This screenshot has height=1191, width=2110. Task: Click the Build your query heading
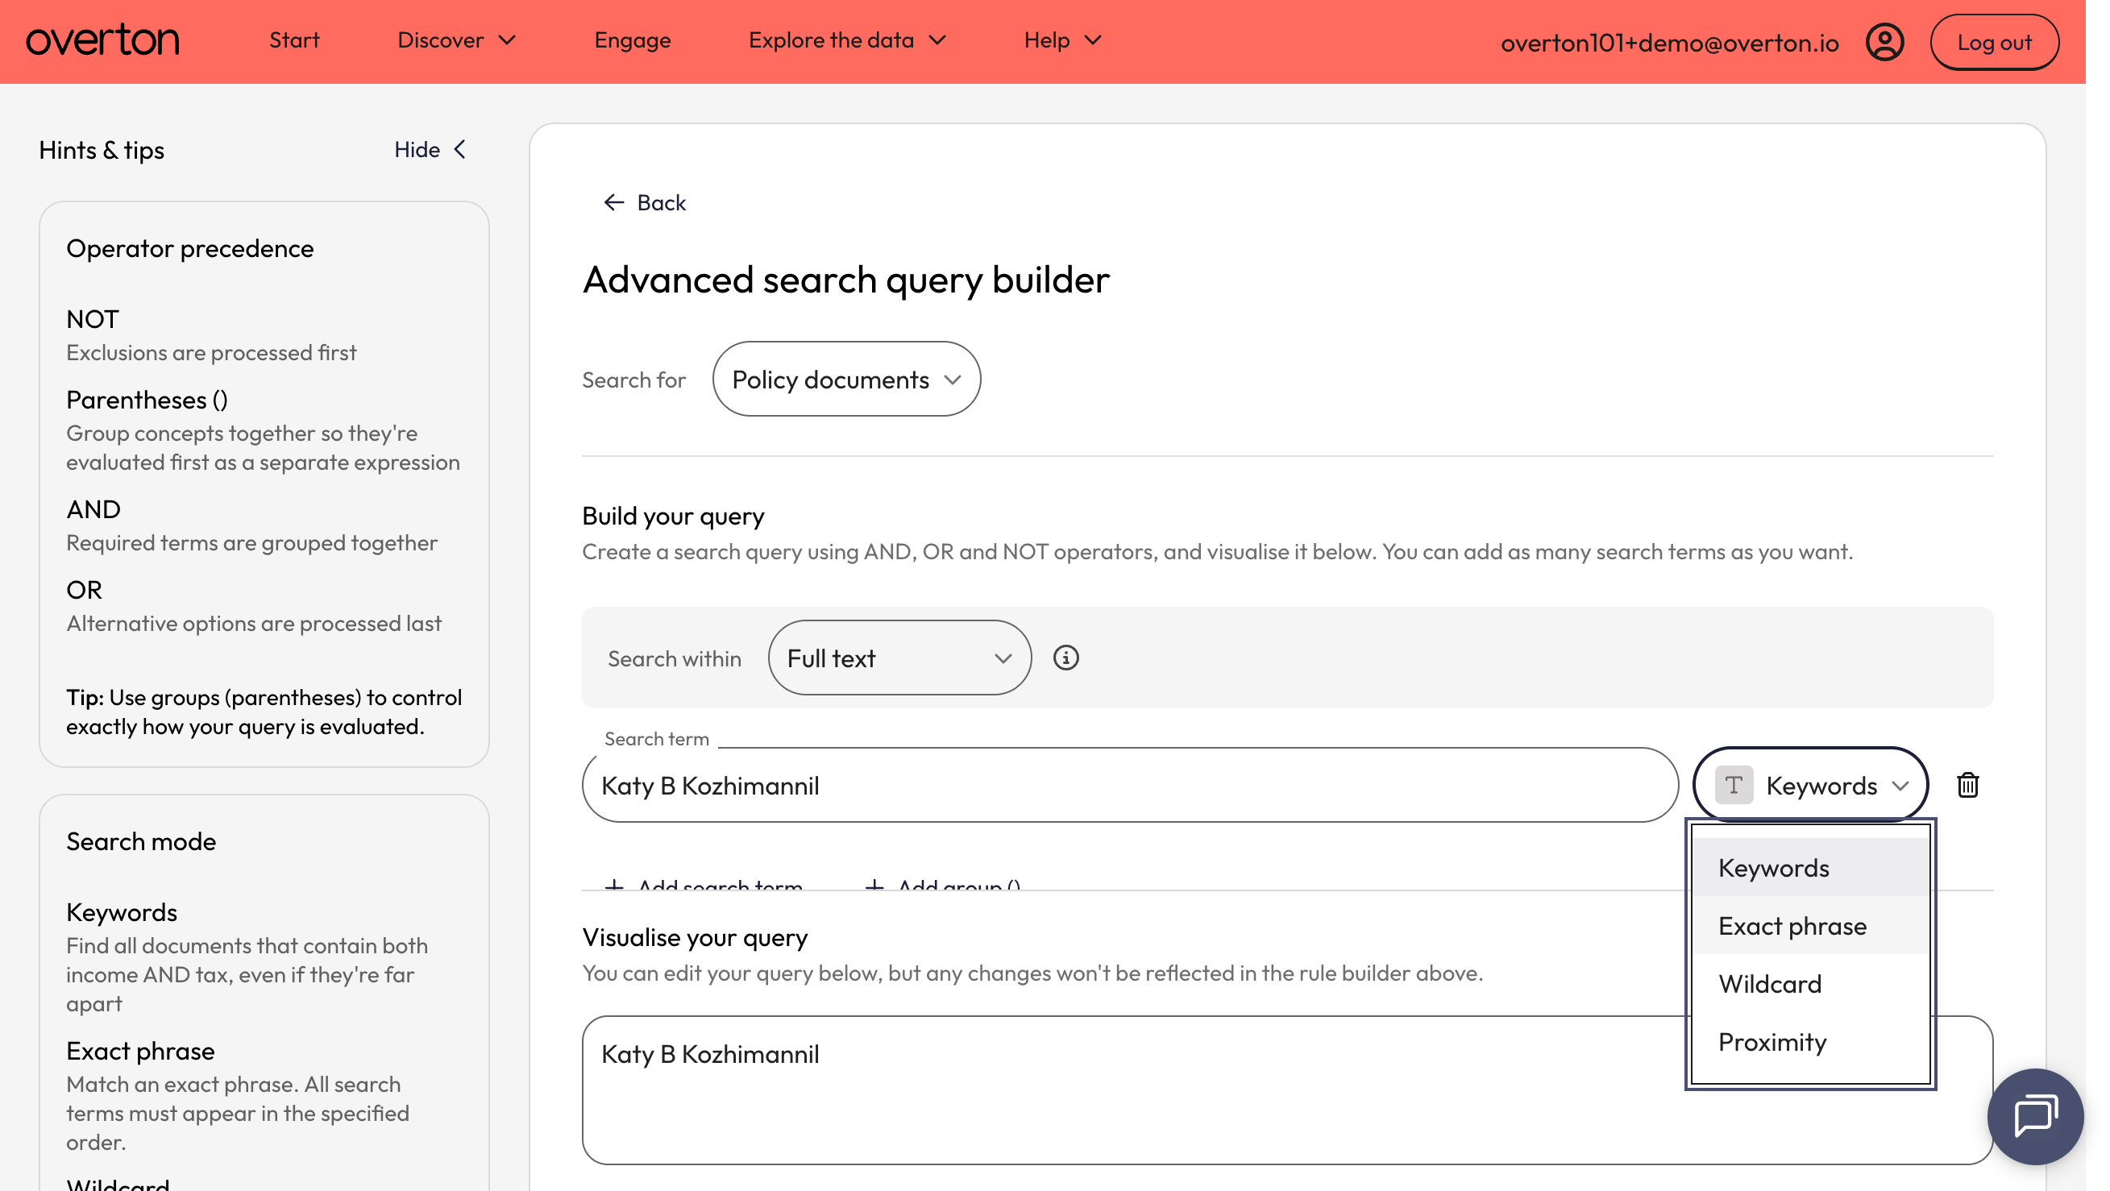tap(672, 516)
